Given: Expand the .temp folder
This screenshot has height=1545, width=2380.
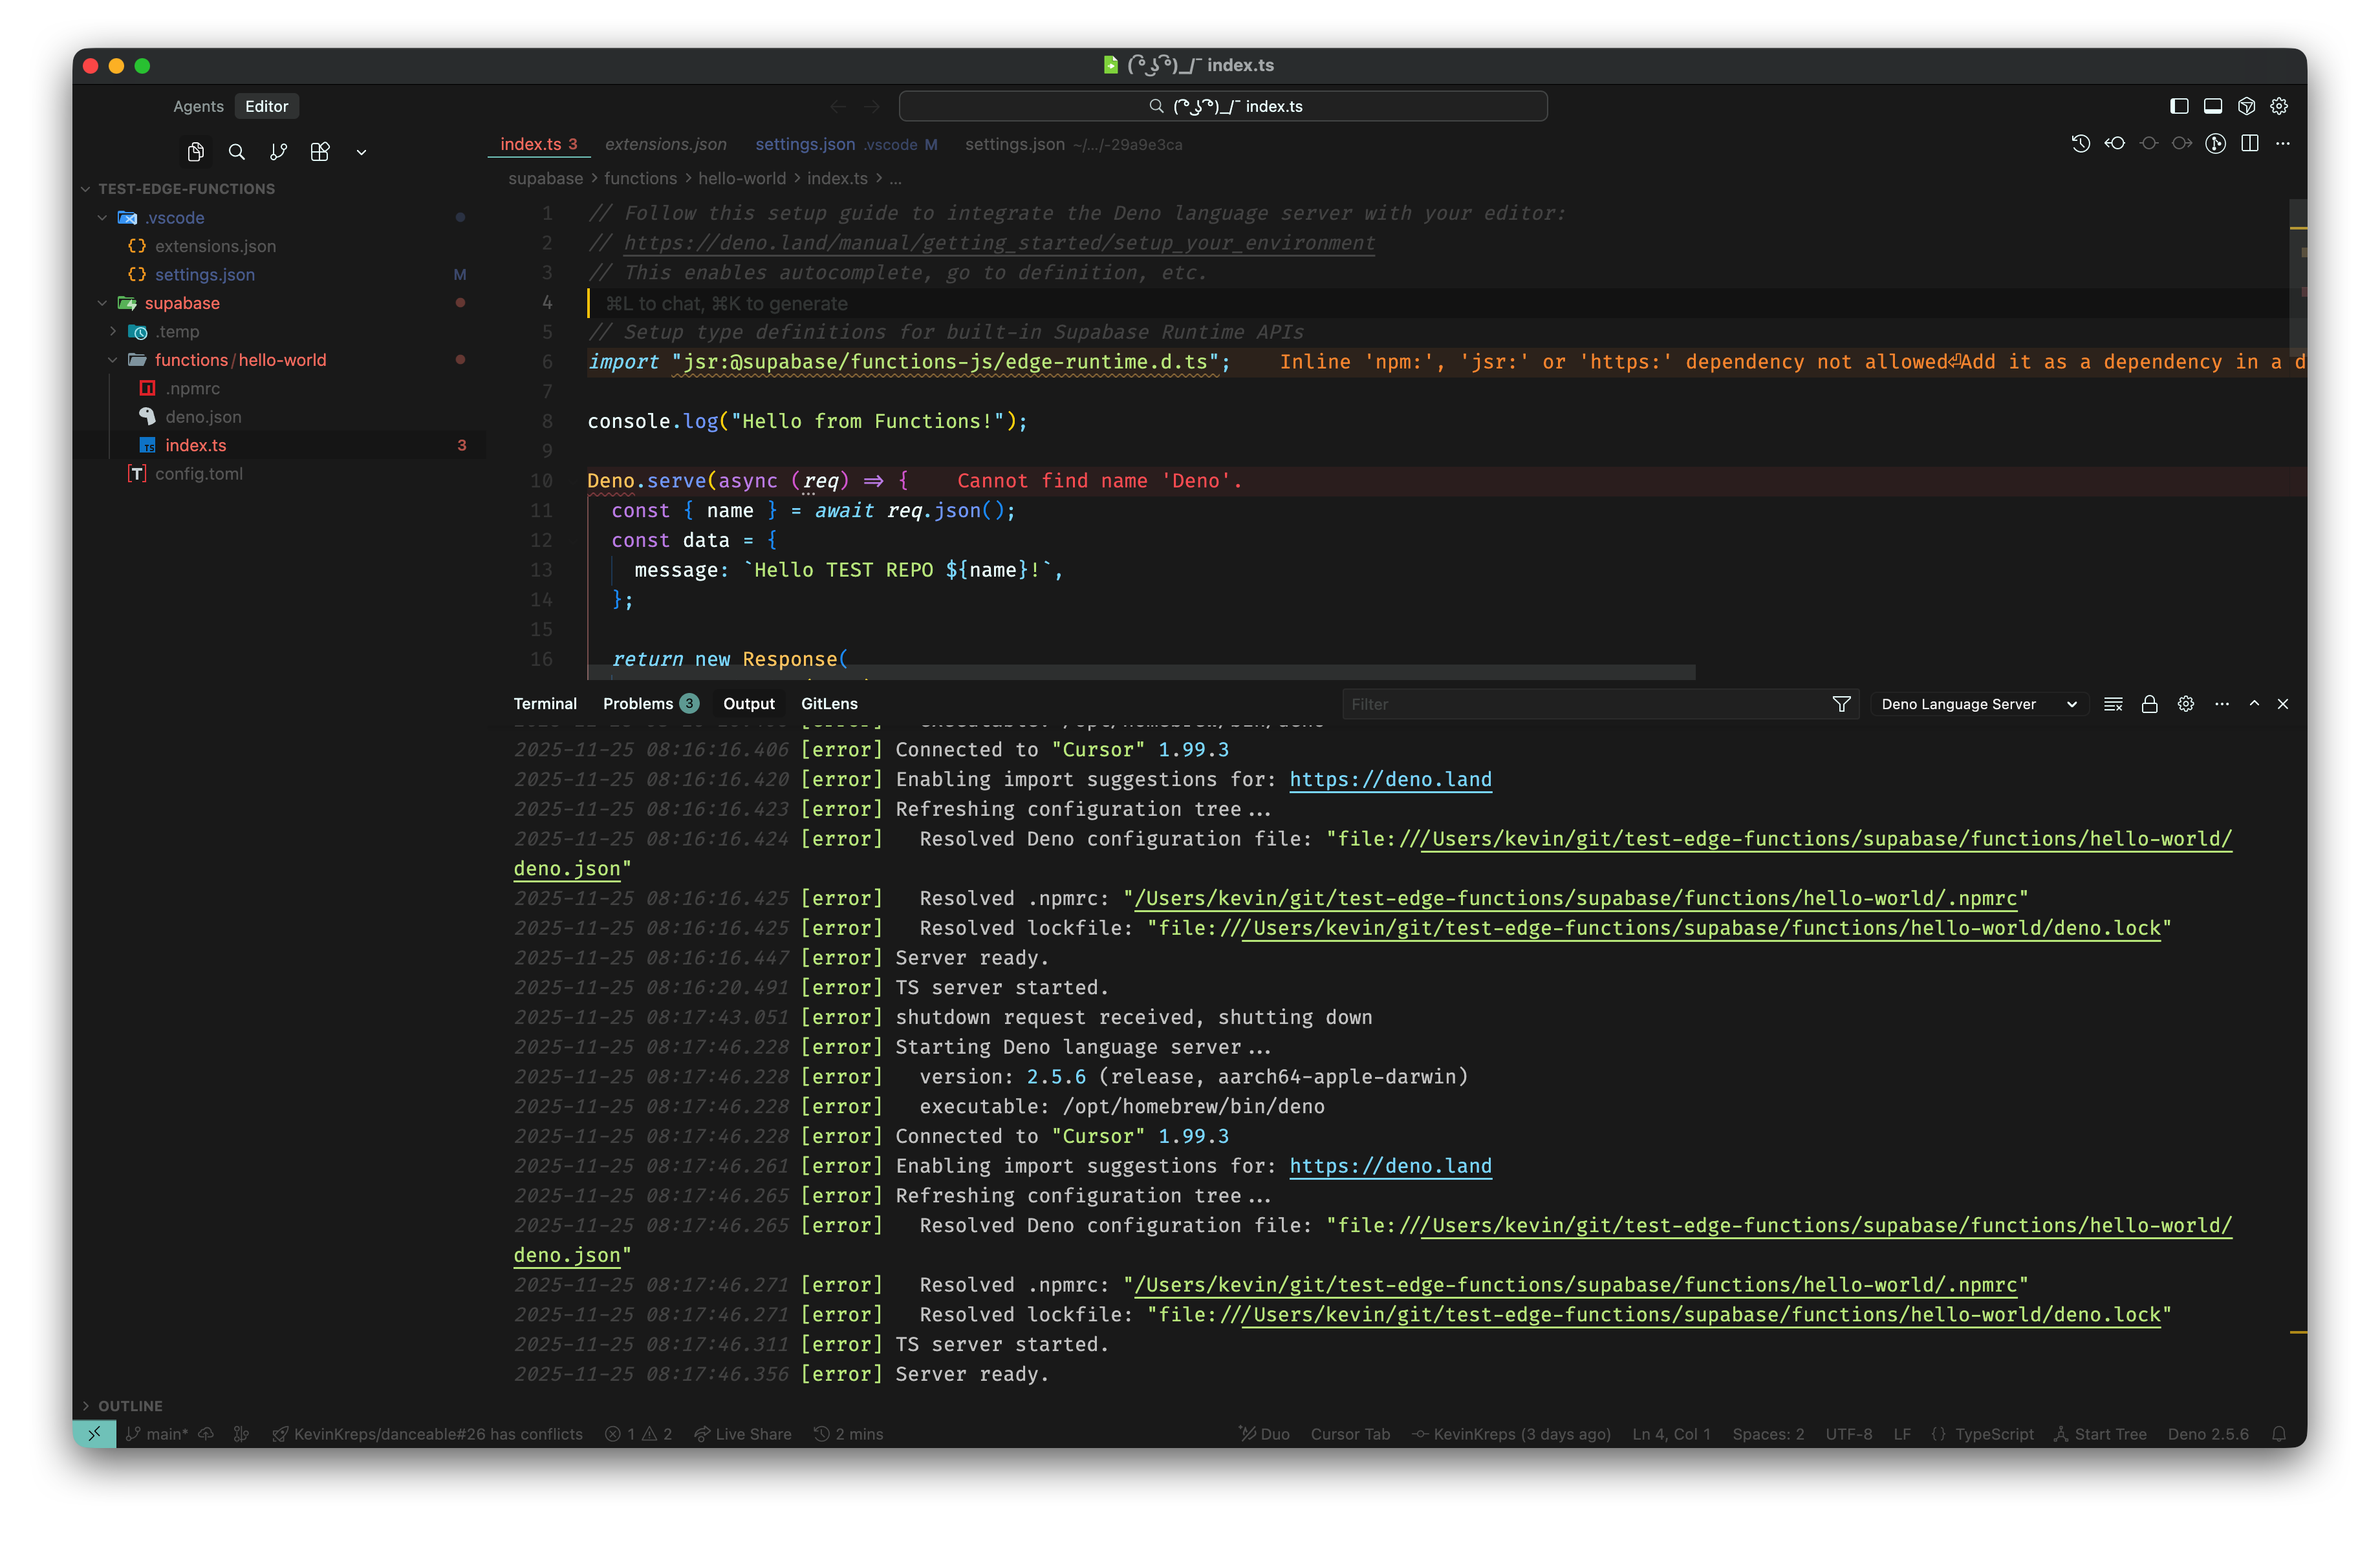Looking at the screenshot, I should point(113,332).
